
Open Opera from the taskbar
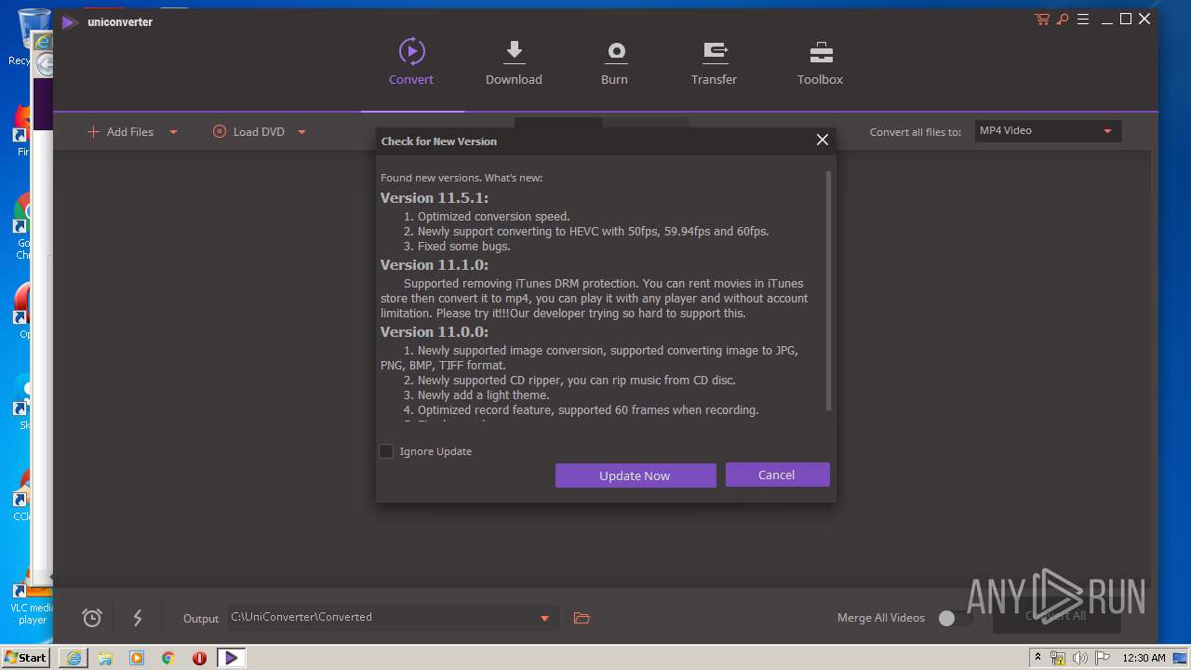[199, 658]
